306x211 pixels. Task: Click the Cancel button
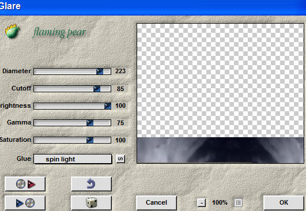pyautogui.click(x=157, y=202)
